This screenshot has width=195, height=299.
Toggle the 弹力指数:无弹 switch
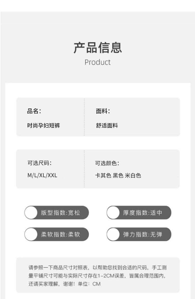113,234
